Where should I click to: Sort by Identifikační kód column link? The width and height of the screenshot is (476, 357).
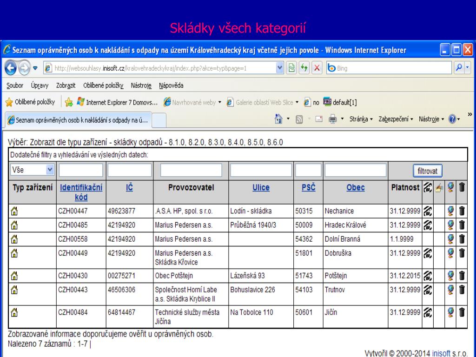pyautogui.click(x=81, y=192)
